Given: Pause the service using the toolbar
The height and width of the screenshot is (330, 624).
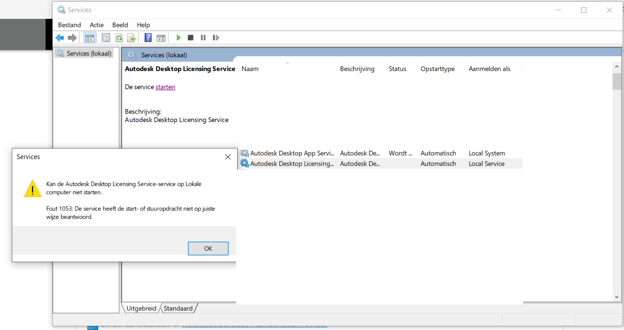Looking at the screenshot, I should point(203,38).
